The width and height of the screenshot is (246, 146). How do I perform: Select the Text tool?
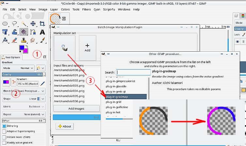(x=42, y=32)
